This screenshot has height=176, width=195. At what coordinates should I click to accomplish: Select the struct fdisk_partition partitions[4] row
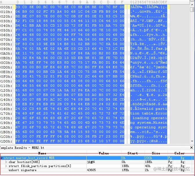click(97, 166)
